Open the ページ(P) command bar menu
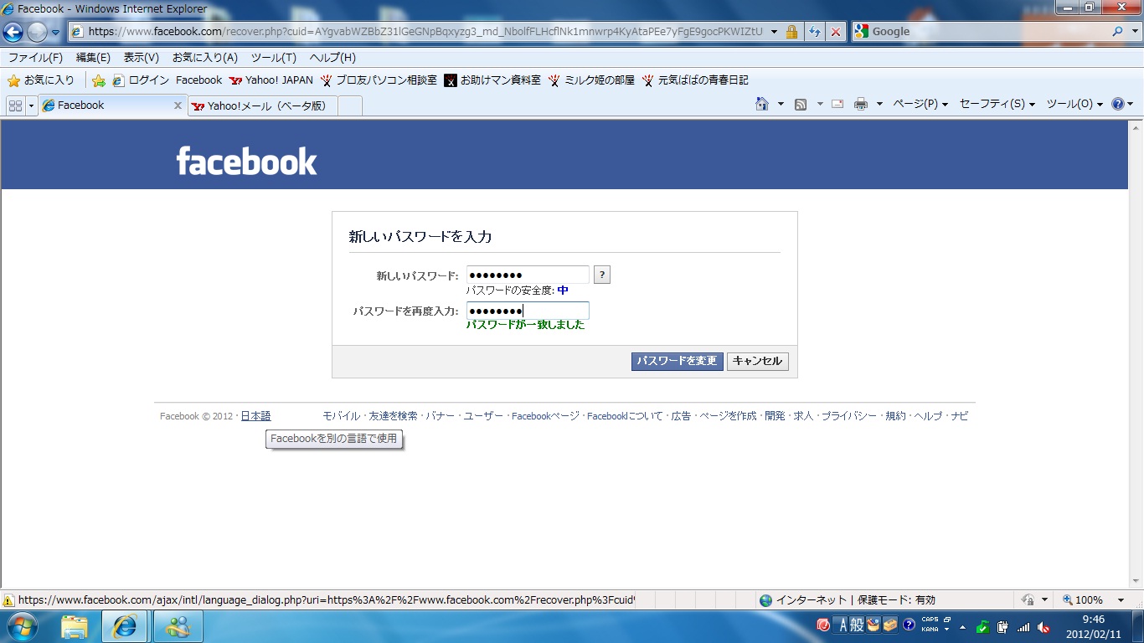This screenshot has width=1144, height=643. tap(920, 105)
